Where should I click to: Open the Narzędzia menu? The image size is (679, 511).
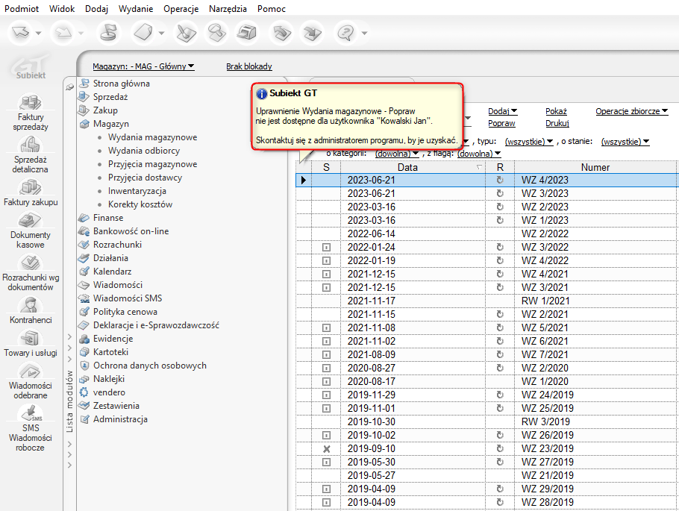coord(226,8)
